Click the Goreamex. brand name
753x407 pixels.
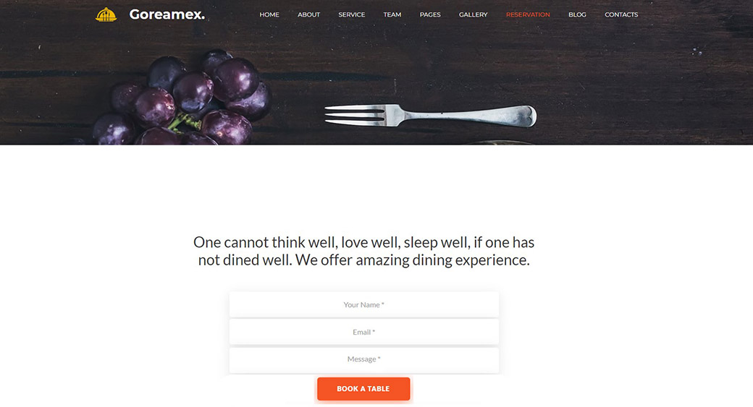[x=167, y=15]
